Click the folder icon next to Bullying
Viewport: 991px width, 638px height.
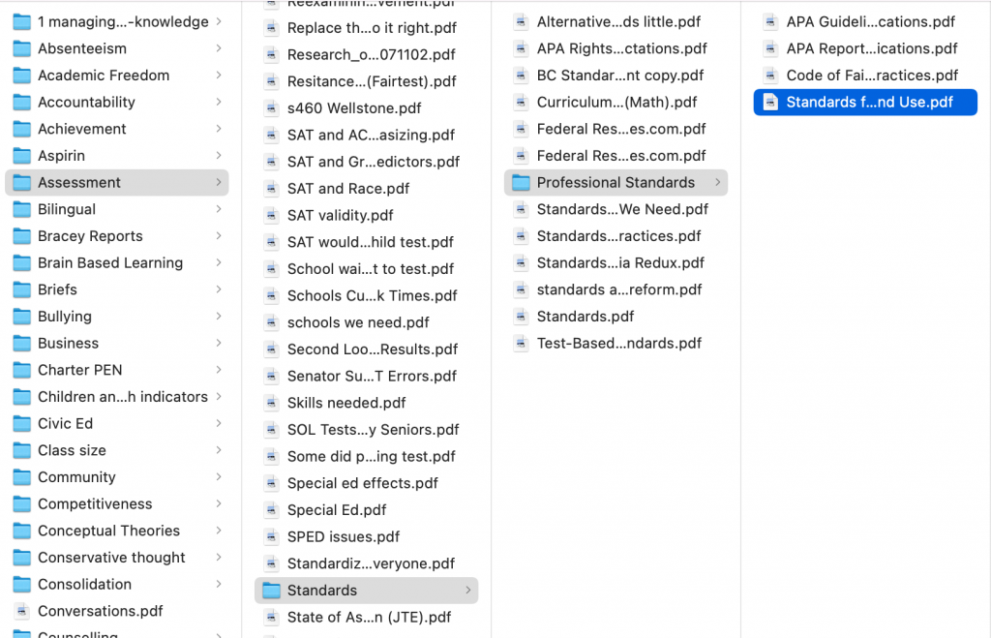[21, 317]
